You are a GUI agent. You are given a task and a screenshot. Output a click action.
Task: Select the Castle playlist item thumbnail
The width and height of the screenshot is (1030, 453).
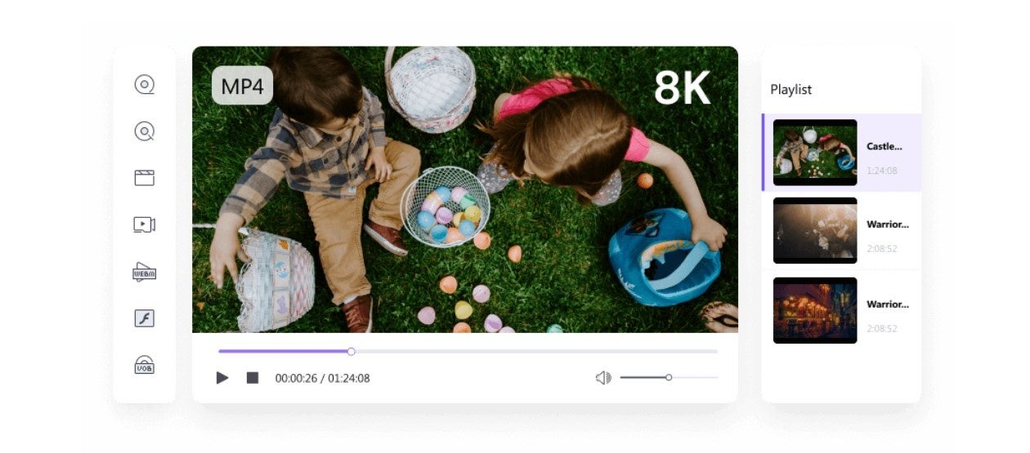[x=815, y=153]
